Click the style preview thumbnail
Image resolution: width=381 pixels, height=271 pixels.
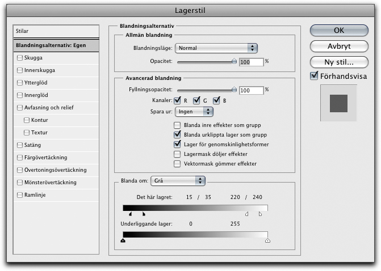pos(338,103)
